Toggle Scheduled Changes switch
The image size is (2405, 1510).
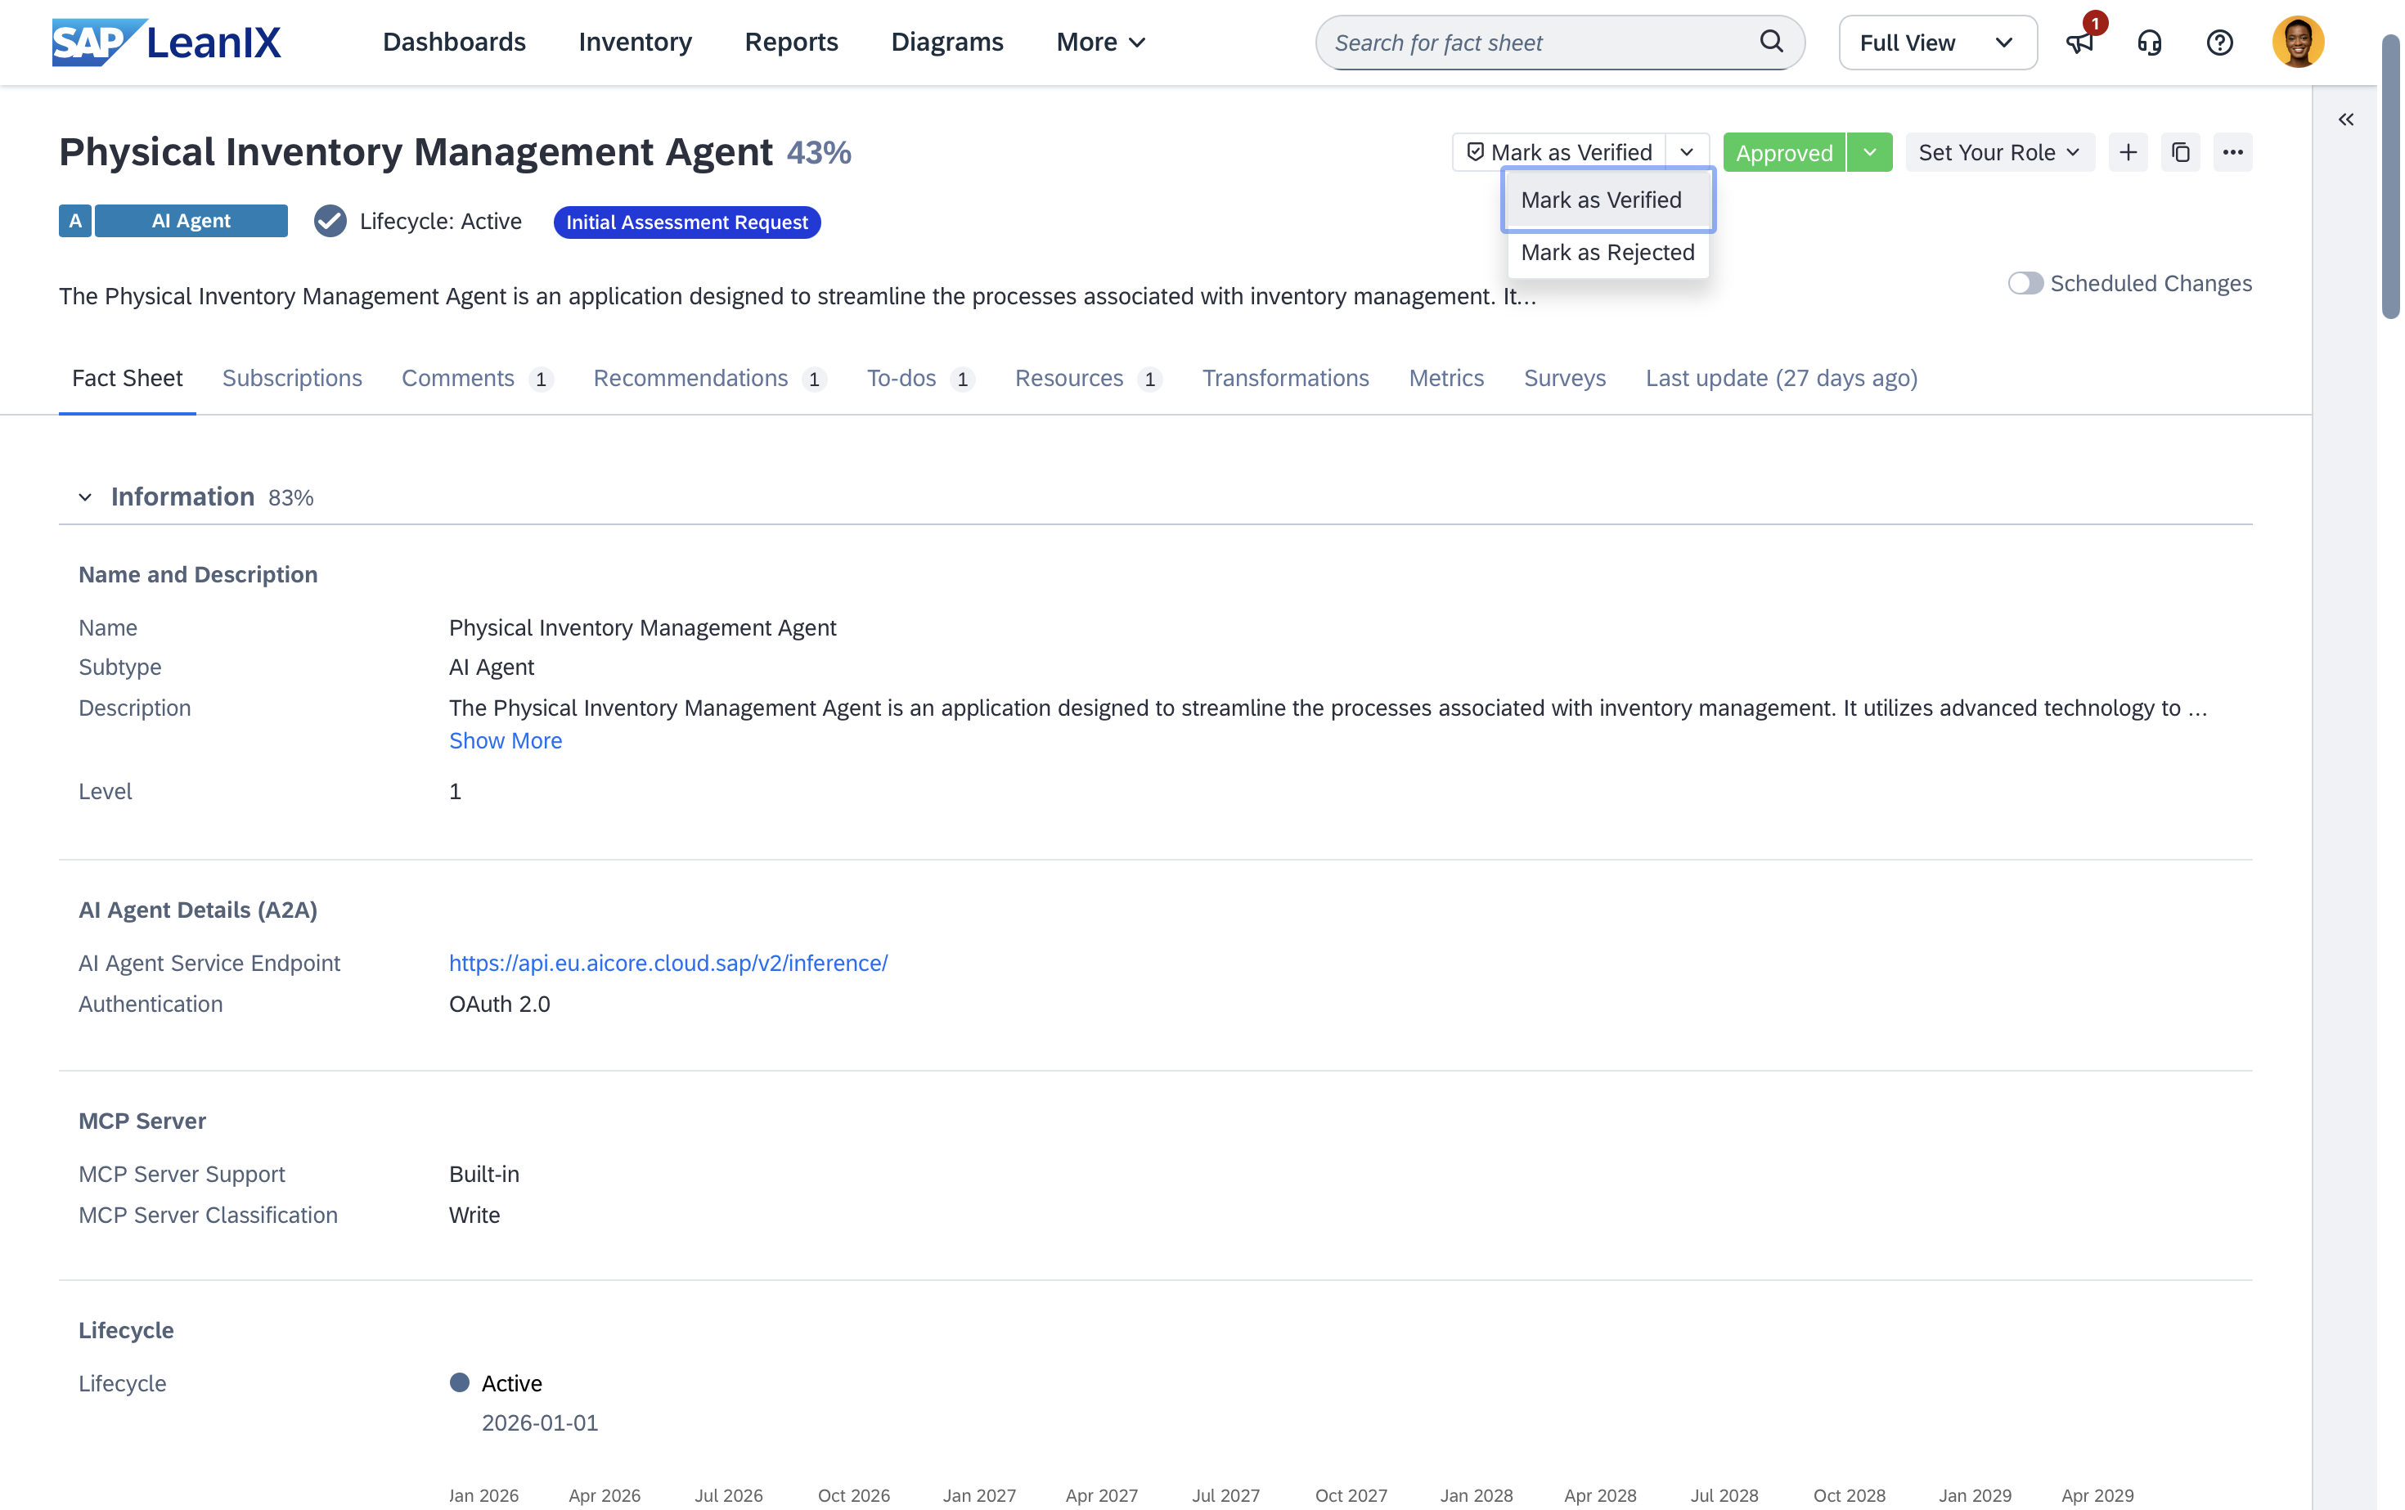(2025, 284)
